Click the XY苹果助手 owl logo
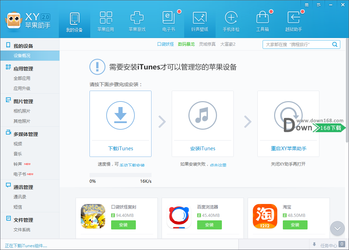This screenshot has height=250, width=349. 14,20
